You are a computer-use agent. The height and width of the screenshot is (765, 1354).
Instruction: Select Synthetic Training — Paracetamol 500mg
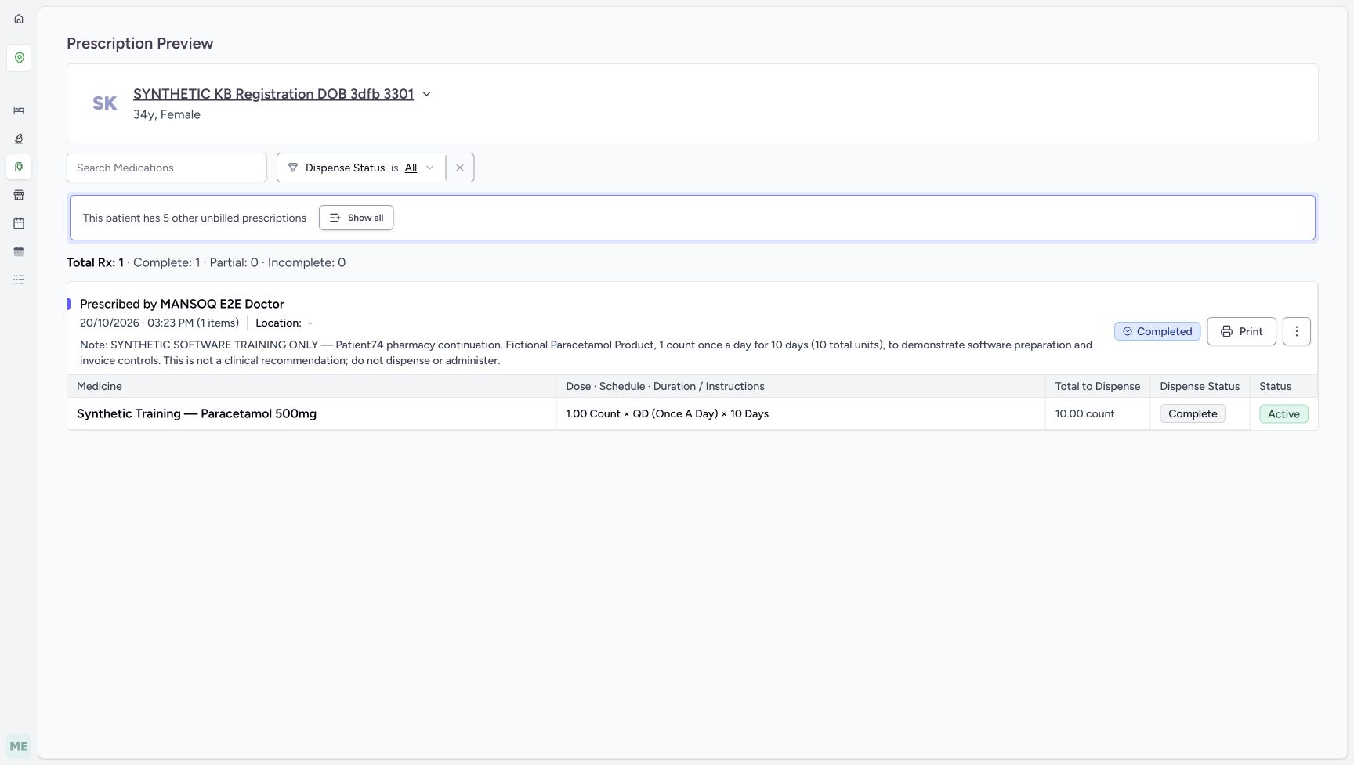(197, 413)
